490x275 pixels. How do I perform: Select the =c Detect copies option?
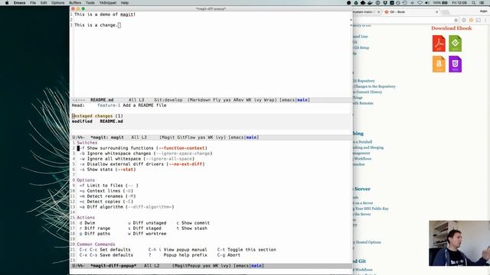point(106,202)
